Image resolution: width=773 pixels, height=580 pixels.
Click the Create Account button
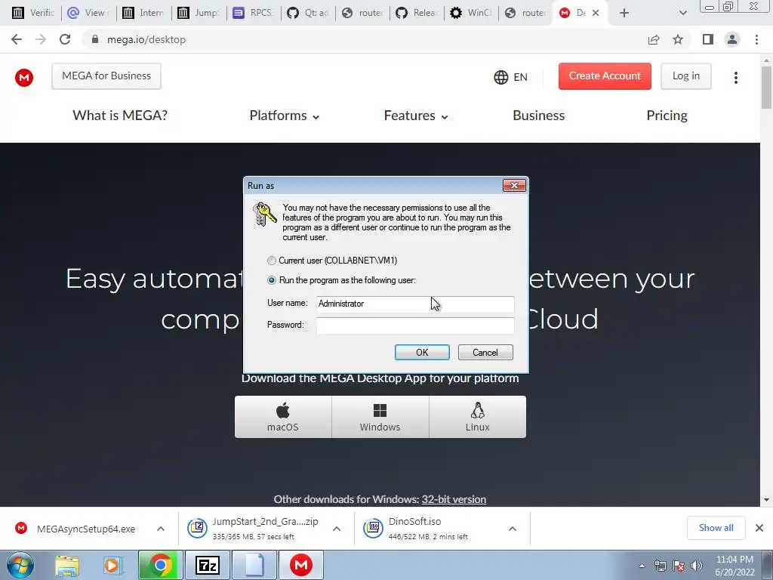pos(605,76)
